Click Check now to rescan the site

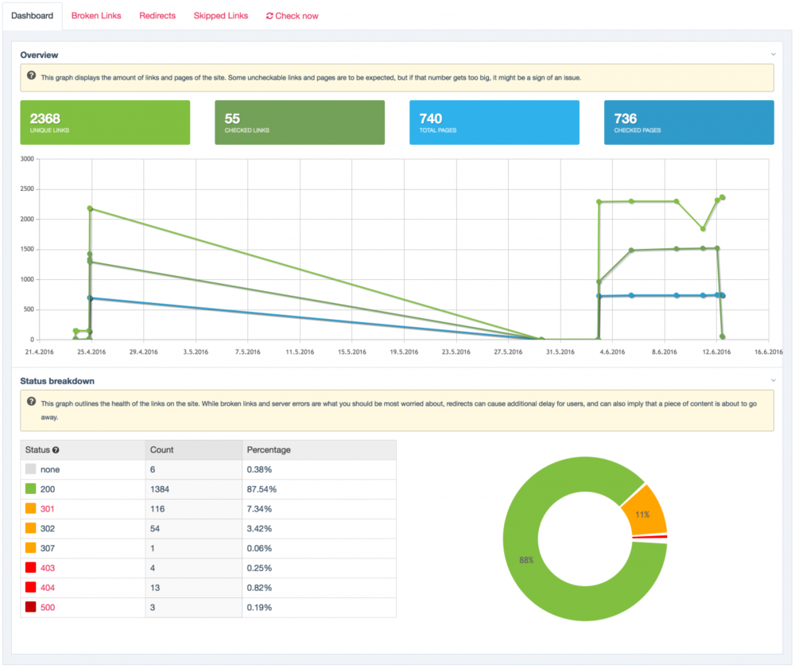point(296,15)
